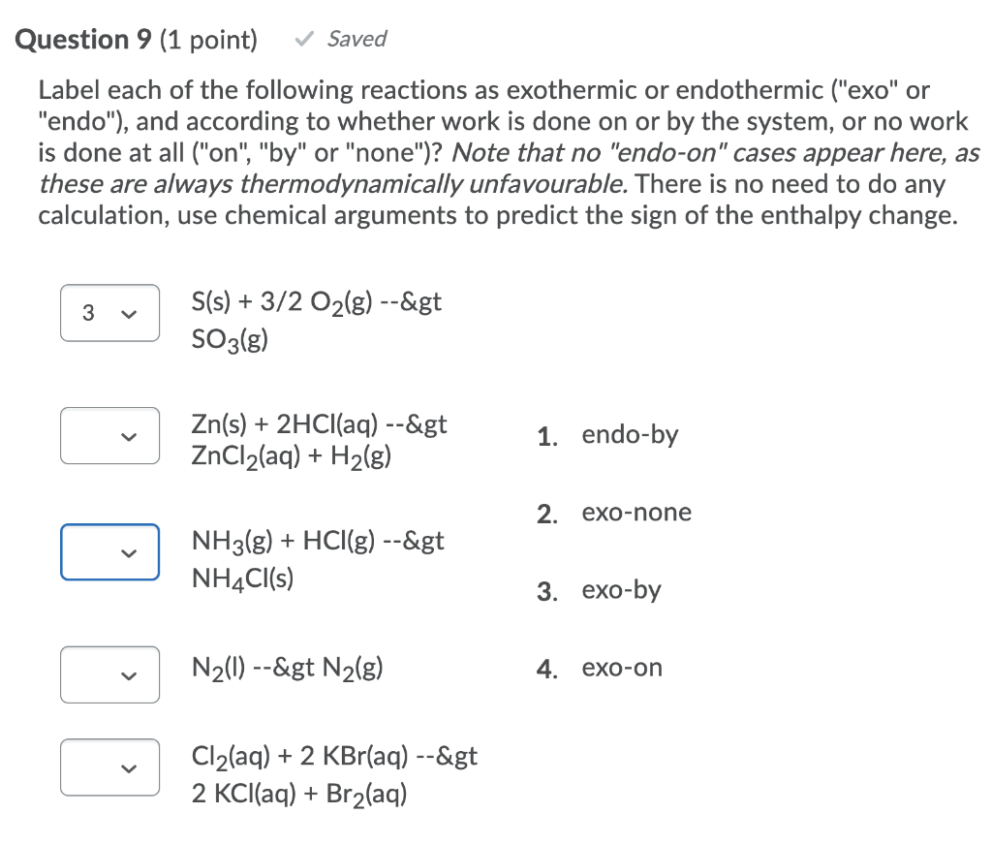Select the answer option exo-by
The width and height of the screenshot is (992, 845).
click(622, 590)
